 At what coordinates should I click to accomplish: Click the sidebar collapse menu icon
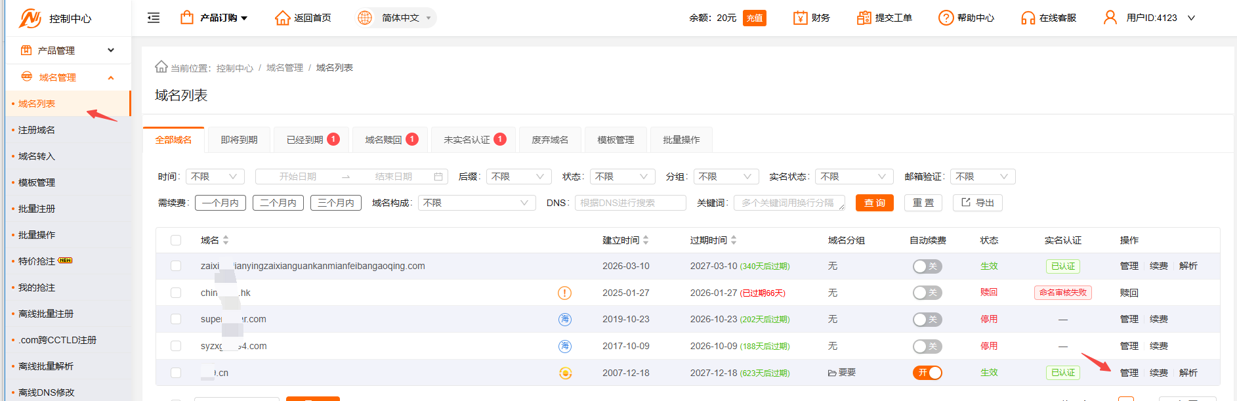point(154,18)
